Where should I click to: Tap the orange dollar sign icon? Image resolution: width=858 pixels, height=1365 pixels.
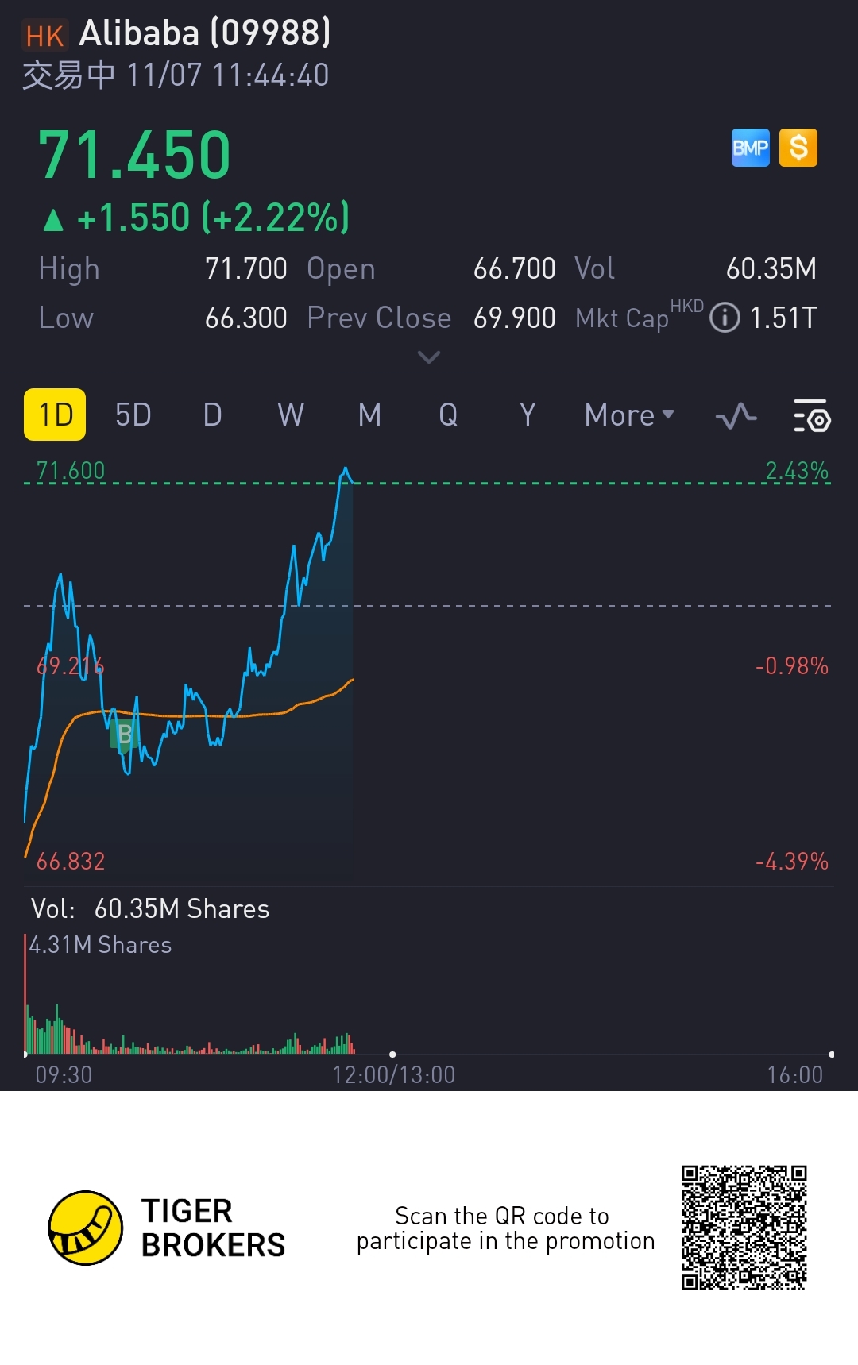[x=798, y=148]
